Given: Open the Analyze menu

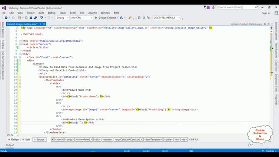Looking at the screenshot, I should (92, 13).
